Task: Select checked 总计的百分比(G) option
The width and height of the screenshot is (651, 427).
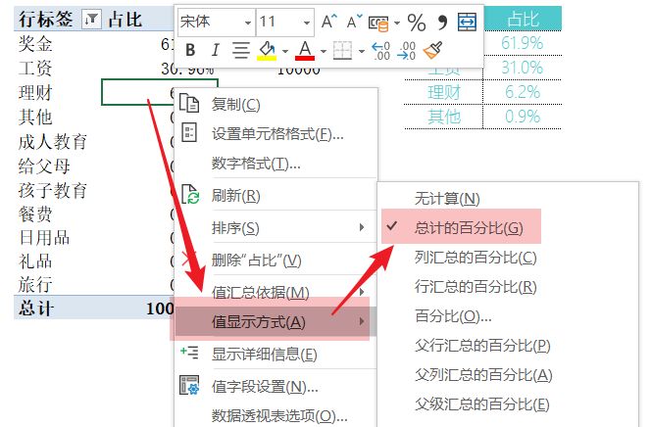Action: pos(469,227)
